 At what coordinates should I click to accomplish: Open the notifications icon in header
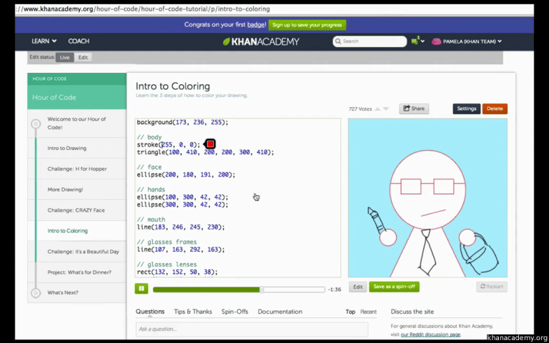[x=415, y=41]
